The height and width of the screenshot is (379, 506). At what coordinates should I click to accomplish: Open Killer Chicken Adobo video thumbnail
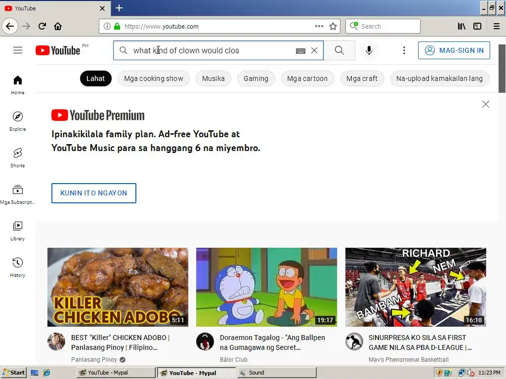tap(118, 287)
